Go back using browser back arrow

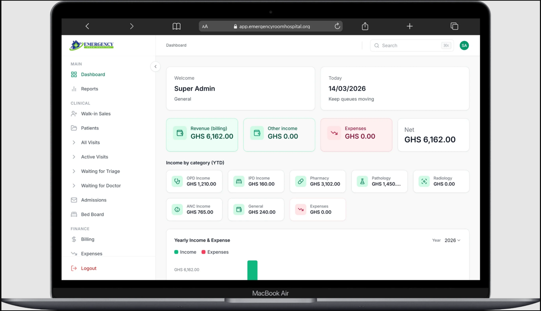tap(87, 26)
